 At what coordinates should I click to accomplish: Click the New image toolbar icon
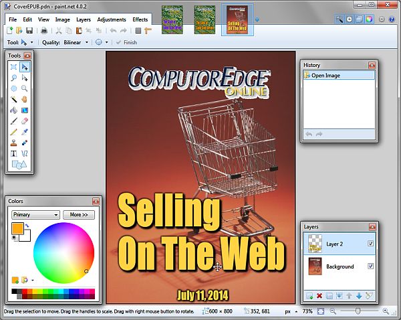point(9,31)
